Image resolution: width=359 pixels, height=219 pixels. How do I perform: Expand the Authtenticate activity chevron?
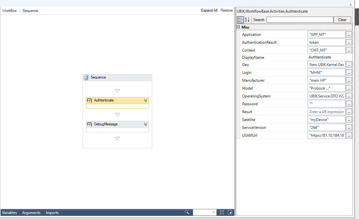[146, 101]
